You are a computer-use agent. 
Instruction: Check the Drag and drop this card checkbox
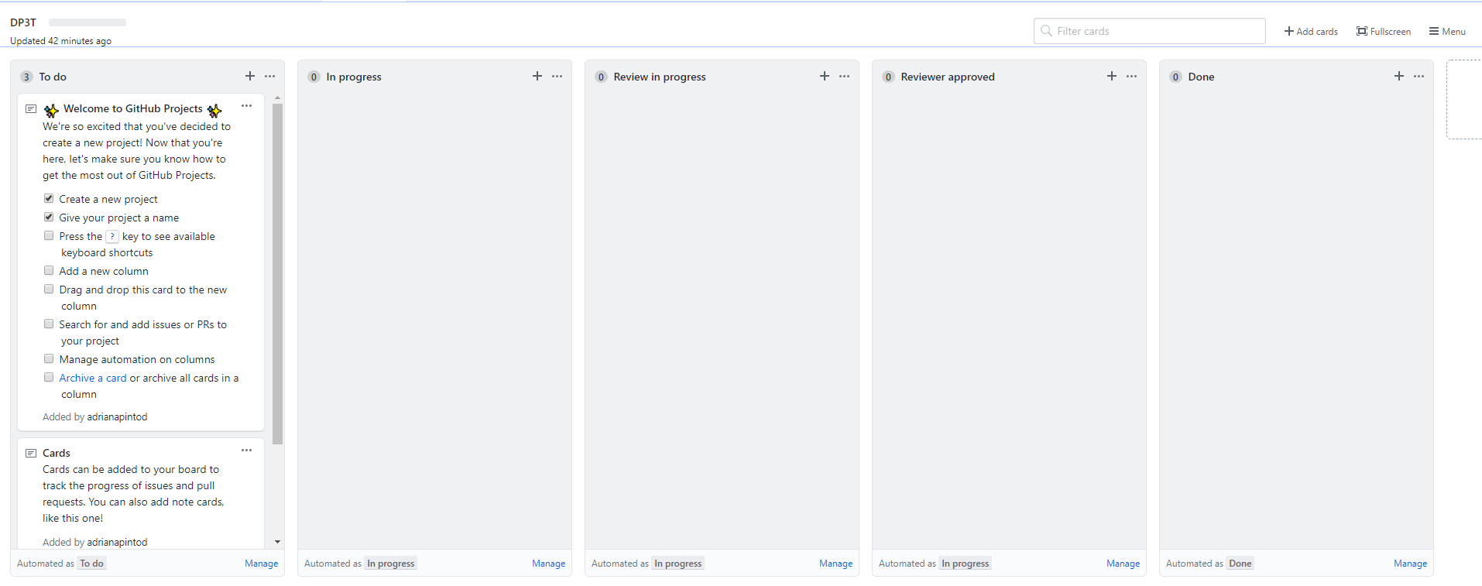coord(49,289)
